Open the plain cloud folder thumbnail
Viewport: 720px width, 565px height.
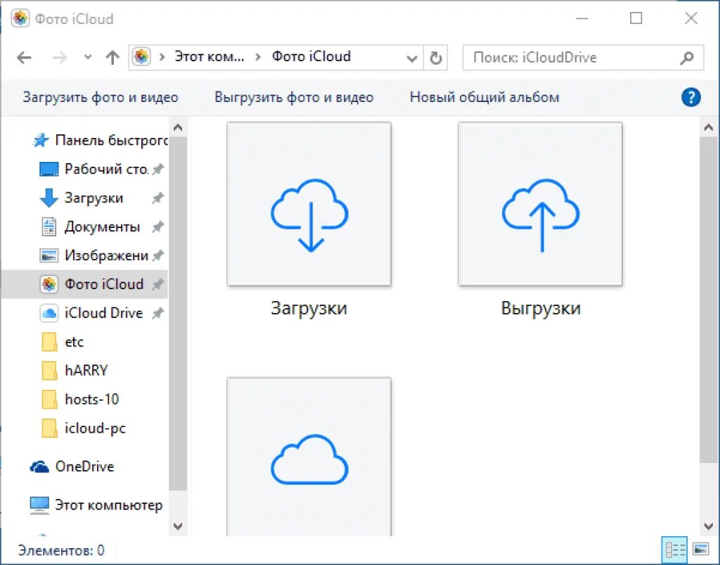(x=309, y=457)
